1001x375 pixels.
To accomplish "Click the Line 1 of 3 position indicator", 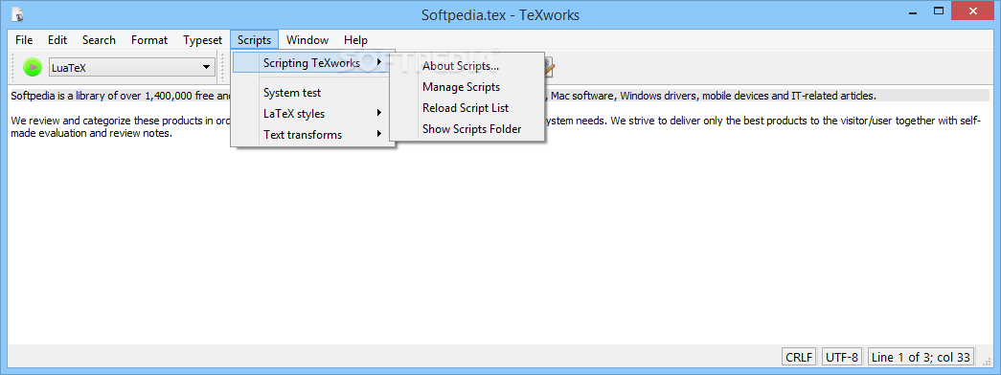I will pos(921,357).
